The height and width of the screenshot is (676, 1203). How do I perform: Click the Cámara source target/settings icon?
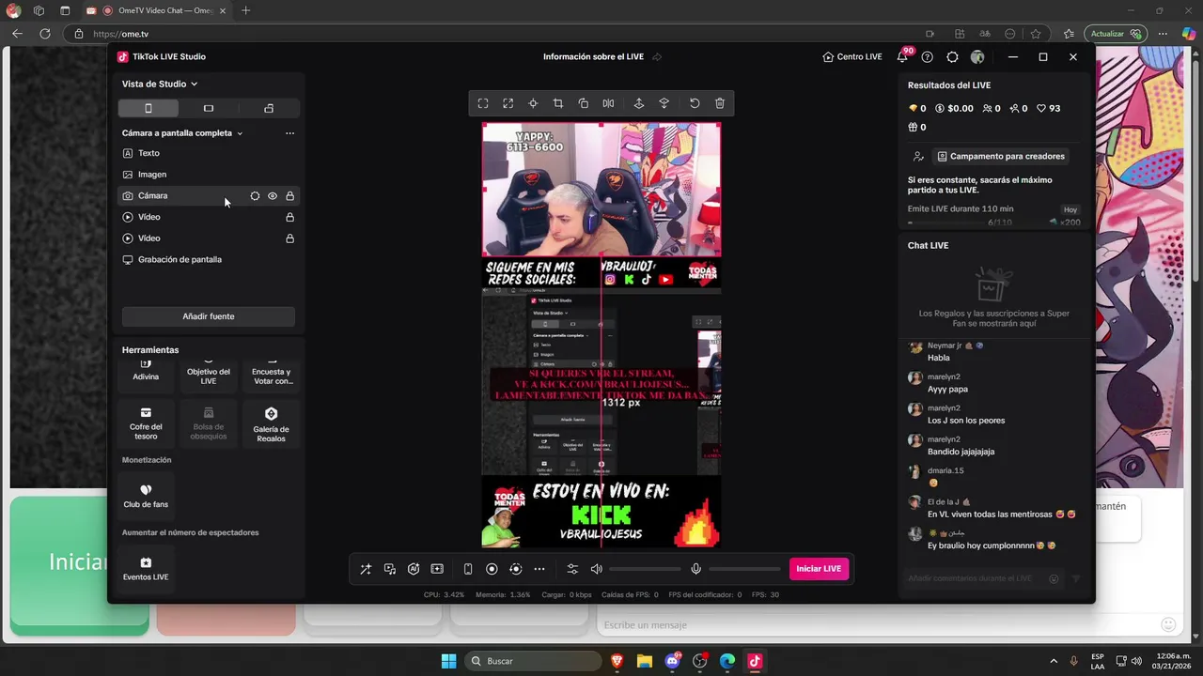pyautogui.click(x=255, y=196)
